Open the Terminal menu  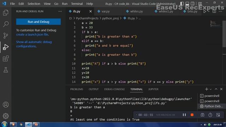point(77,4)
